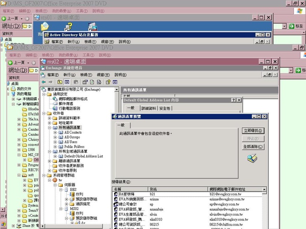Click the green Go arrow in the rear Explorer window
This screenshot has width=306, height=229.
click(292, 26)
